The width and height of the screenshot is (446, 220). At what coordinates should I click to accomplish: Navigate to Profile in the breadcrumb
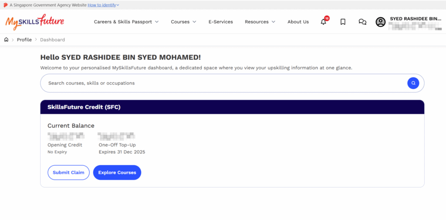(x=24, y=40)
